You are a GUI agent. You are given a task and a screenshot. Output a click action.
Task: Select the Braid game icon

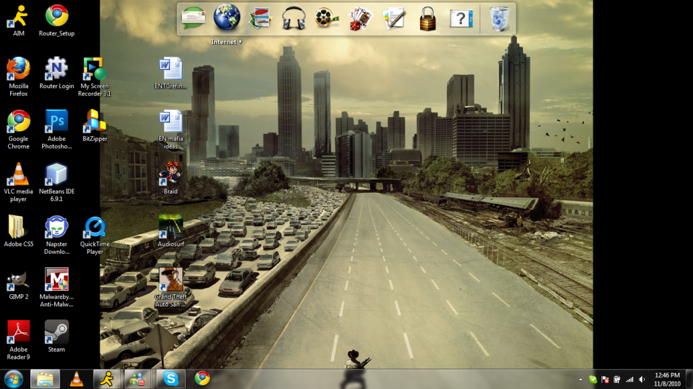(171, 174)
